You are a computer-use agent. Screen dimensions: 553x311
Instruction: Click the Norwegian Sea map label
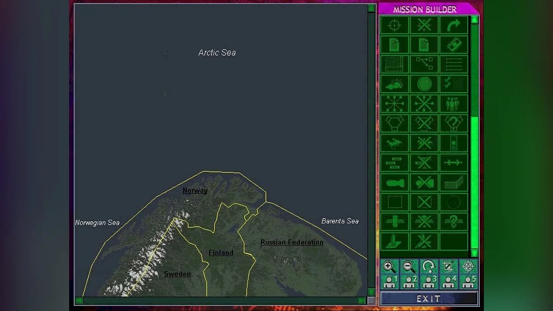coord(97,223)
